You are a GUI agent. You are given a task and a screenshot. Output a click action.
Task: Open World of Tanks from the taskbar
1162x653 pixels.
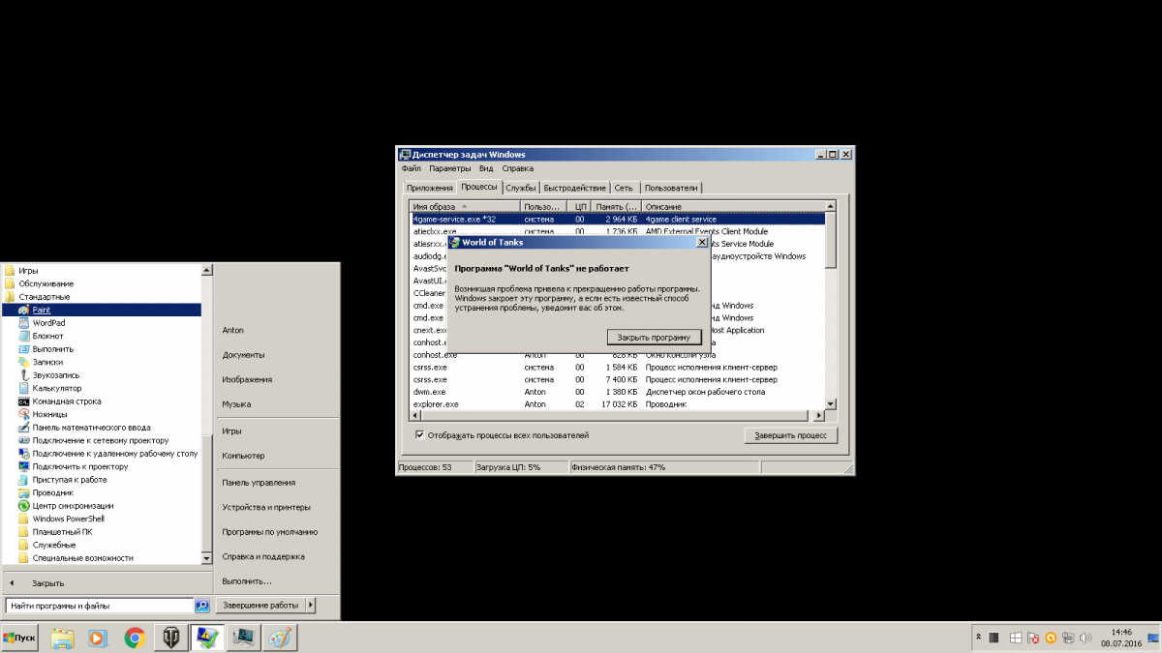tap(170, 638)
